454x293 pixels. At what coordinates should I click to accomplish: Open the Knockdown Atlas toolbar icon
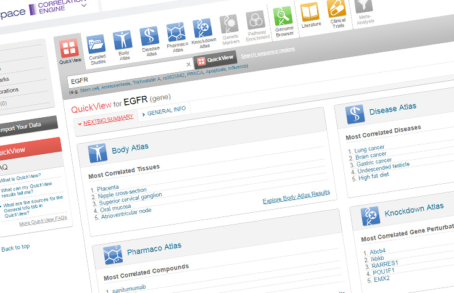pos(203,31)
